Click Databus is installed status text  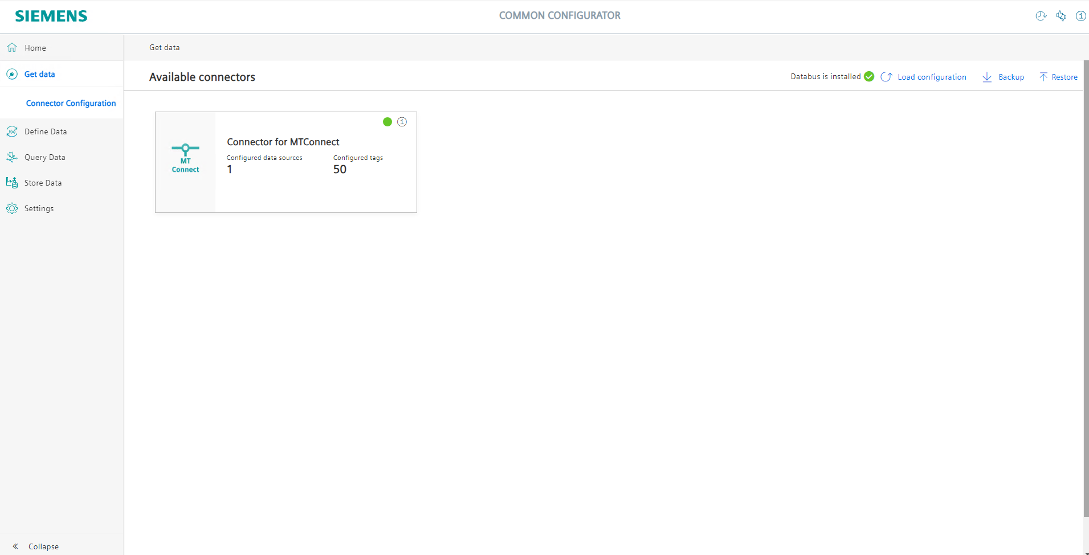tap(826, 76)
